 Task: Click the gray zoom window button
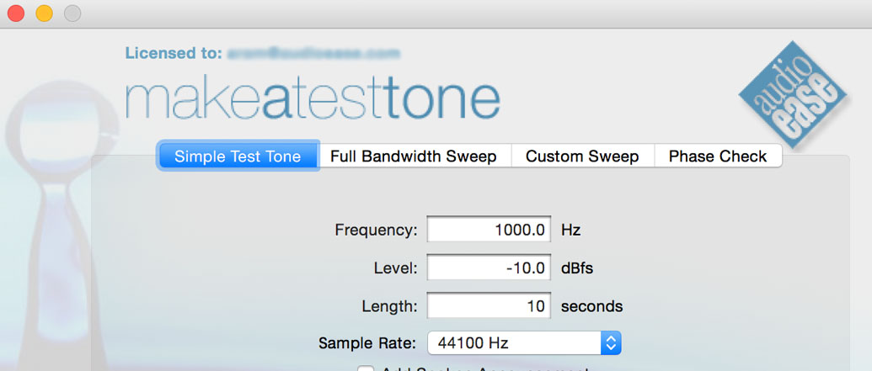(x=72, y=13)
